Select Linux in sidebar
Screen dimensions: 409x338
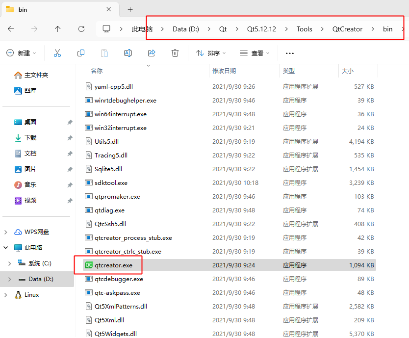pos(31,295)
